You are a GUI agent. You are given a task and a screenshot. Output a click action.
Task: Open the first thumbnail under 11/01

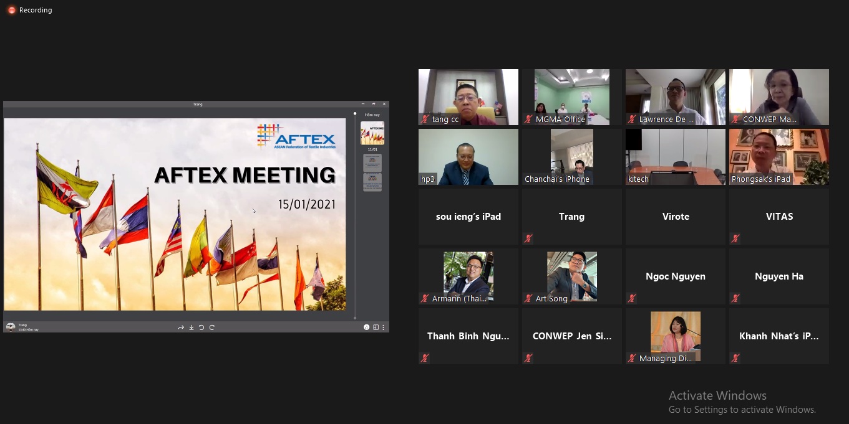(372, 163)
